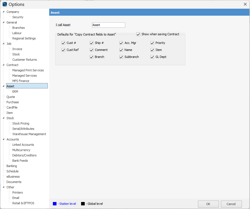Uncheck the Cust # checkbox
This screenshot has width=250, height=209.
63,43
